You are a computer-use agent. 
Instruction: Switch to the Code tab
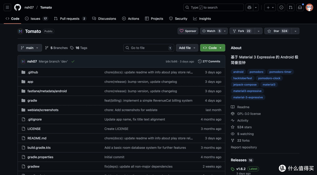(13, 18)
